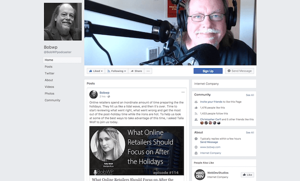Select the Home tab in sidebar
300x181 pixels.
pos(62,60)
